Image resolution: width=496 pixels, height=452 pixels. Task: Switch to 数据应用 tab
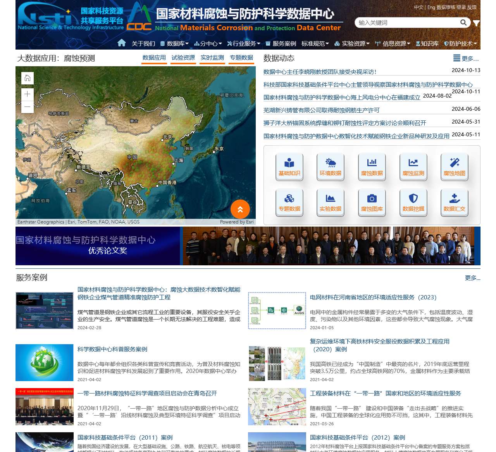coord(154,58)
